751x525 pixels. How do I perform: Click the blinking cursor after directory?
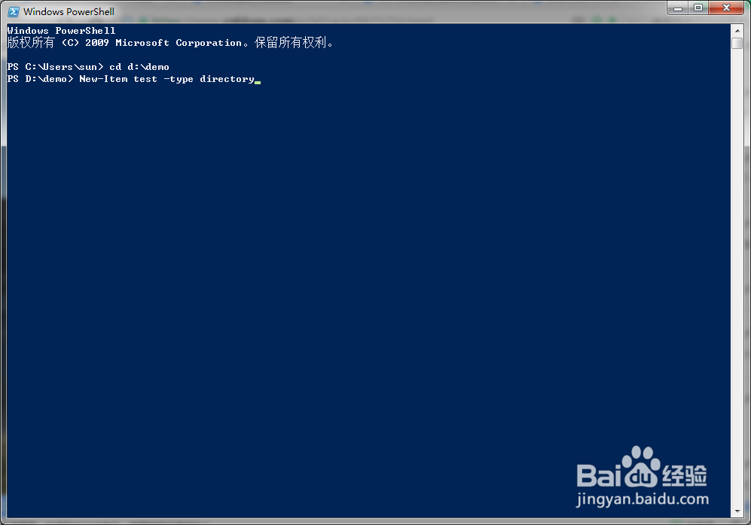pos(258,82)
